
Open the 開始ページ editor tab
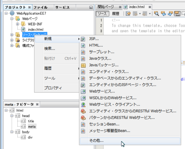tap(106, 7)
